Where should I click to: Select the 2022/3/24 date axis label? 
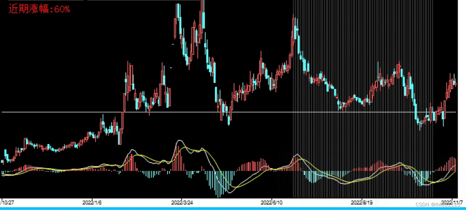182,202
